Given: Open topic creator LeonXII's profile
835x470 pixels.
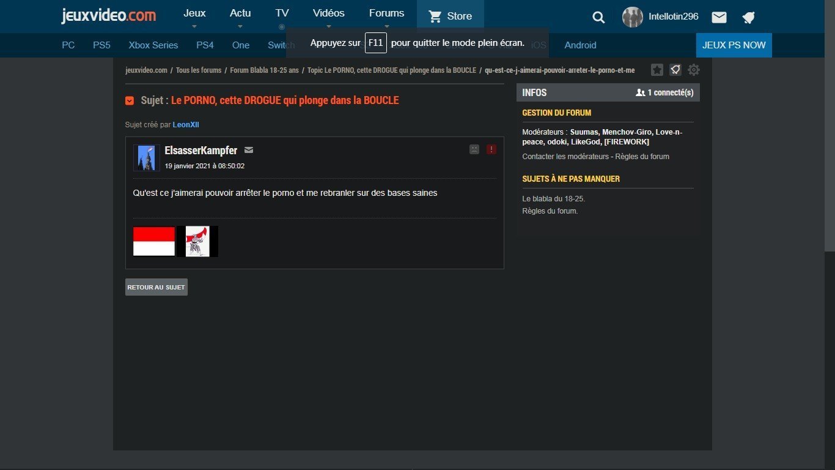Looking at the screenshot, I should 186,125.
